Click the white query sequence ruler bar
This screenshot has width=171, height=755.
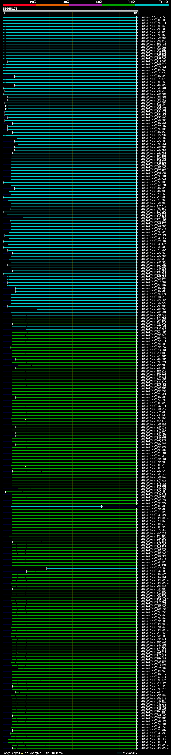[71, 11]
